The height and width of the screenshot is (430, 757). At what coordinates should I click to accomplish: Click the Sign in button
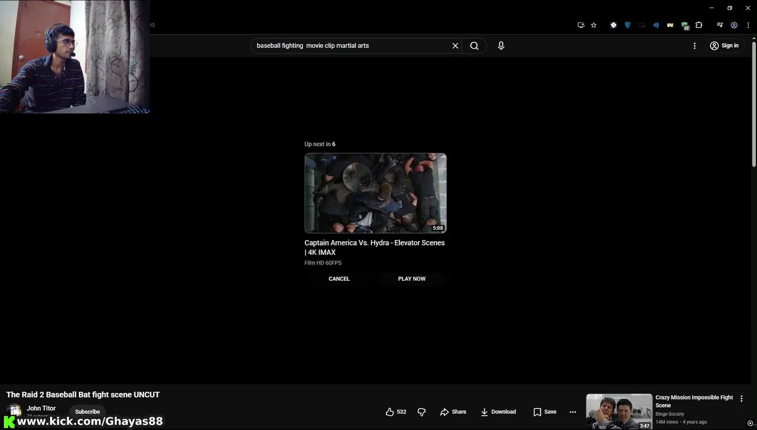point(724,45)
